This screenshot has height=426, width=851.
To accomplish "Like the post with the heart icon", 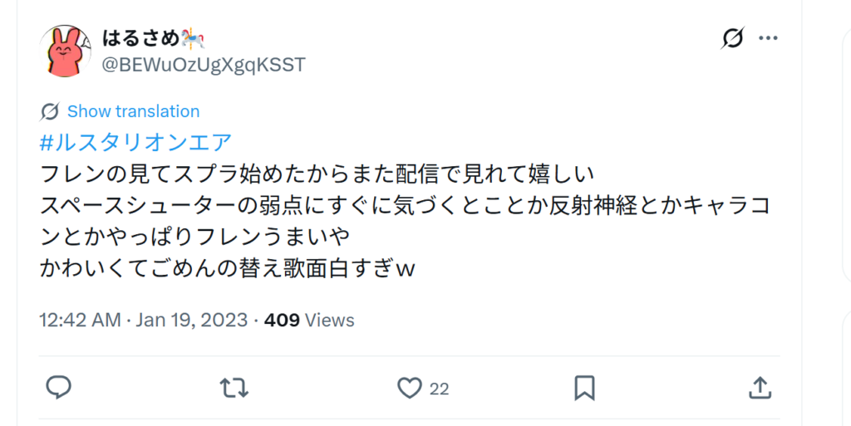I will click(409, 388).
